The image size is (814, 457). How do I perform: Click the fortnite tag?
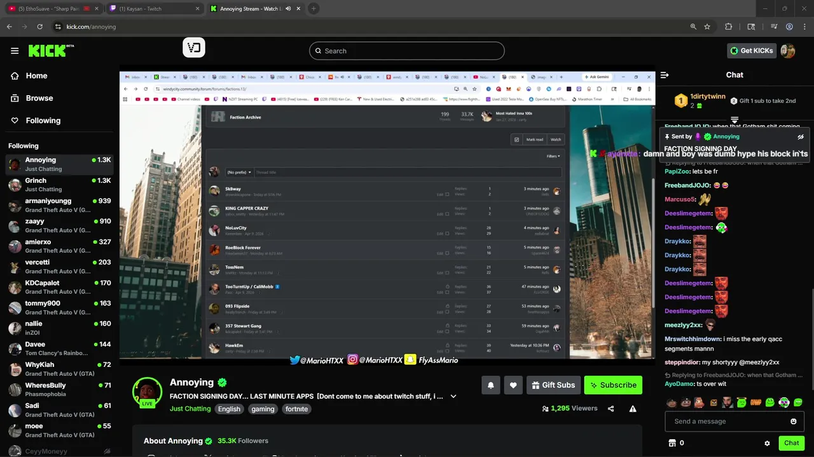click(x=296, y=409)
